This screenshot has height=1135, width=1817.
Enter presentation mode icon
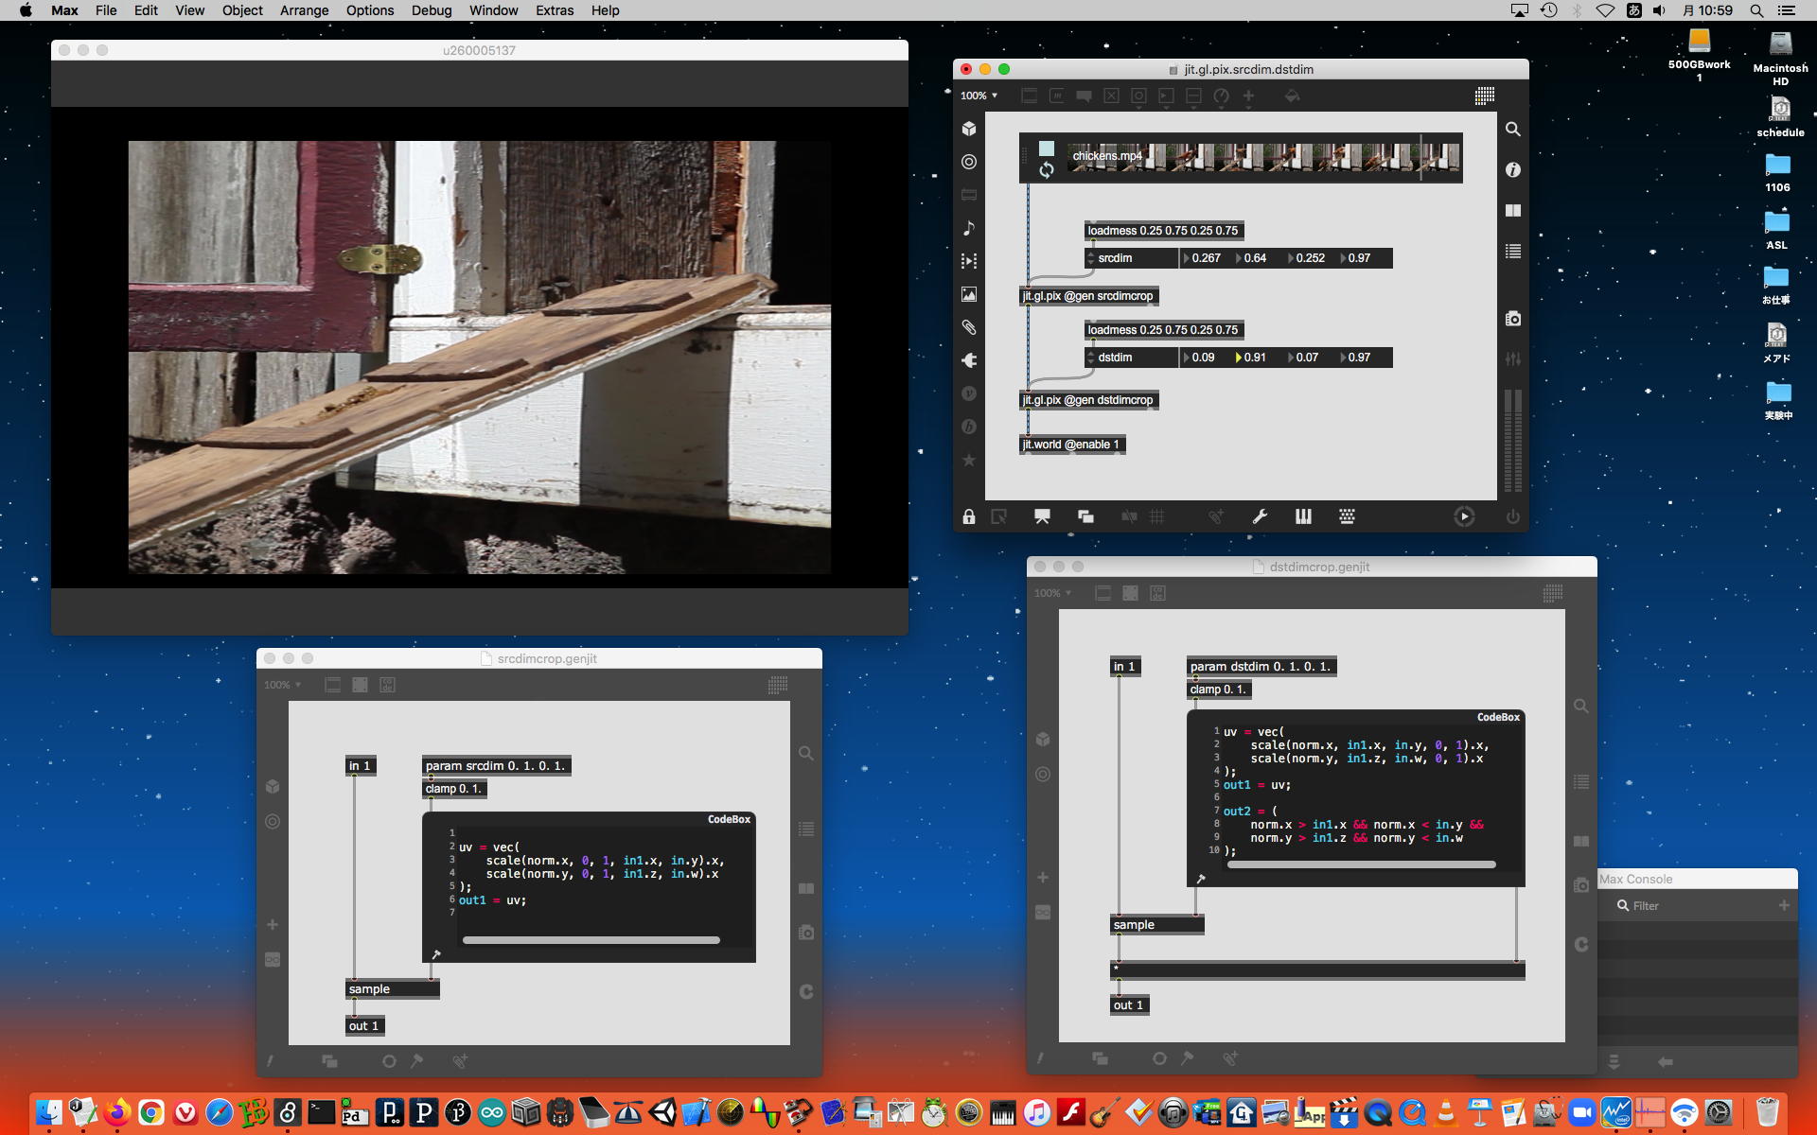click(1042, 516)
